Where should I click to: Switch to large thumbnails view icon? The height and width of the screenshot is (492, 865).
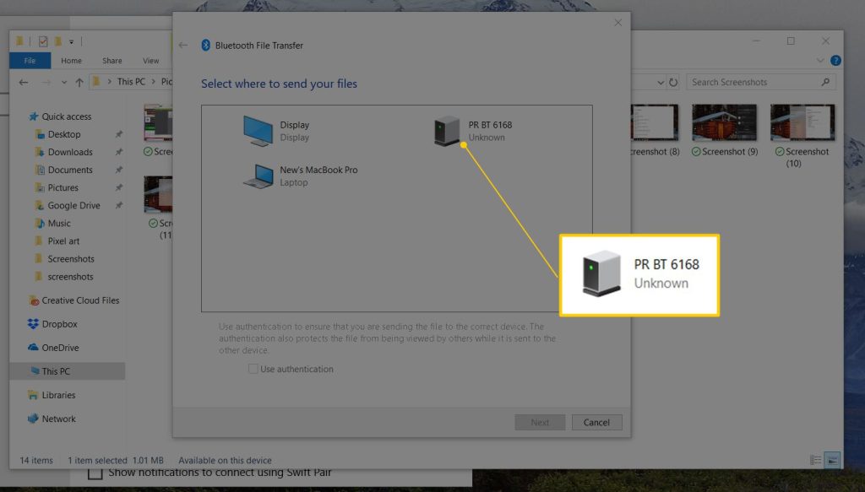(832, 460)
